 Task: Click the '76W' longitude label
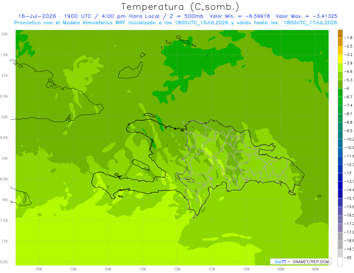39,269
